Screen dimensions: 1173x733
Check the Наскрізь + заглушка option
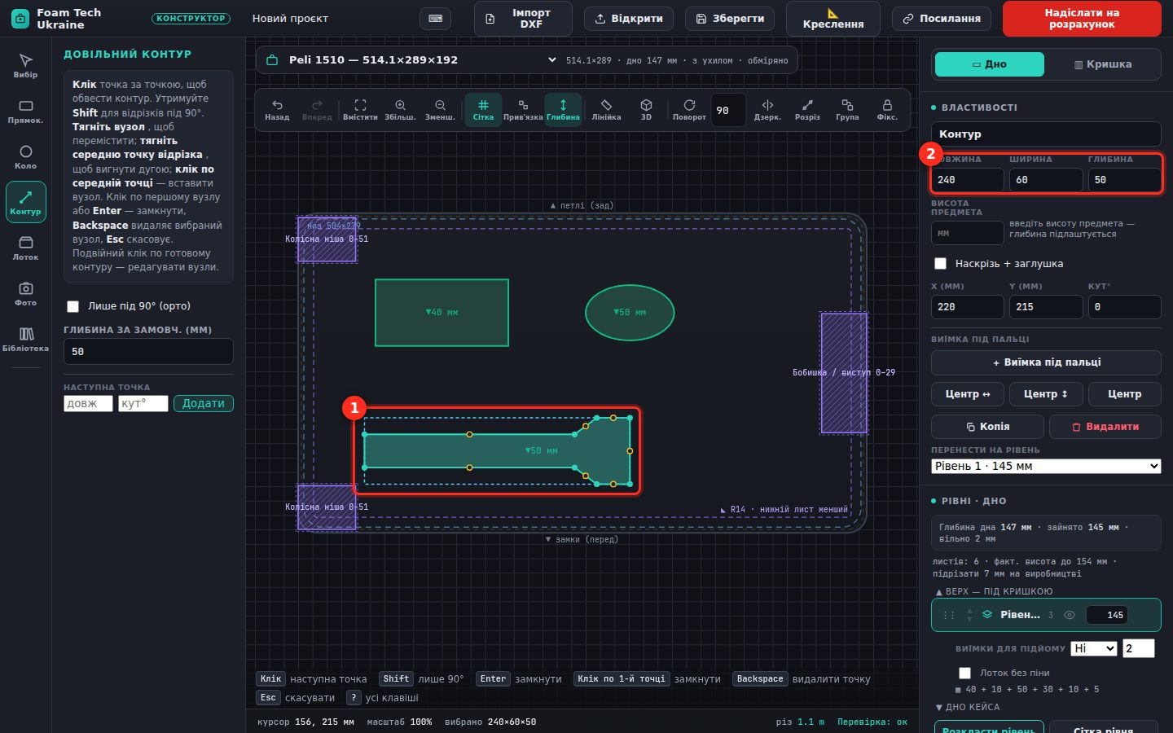[940, 264]
